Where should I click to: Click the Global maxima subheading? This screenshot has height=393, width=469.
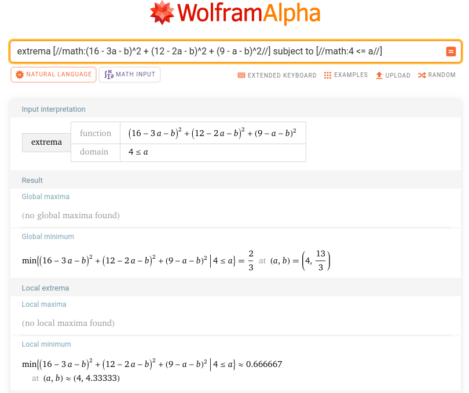pyautogui.click(x=46, y=197)
